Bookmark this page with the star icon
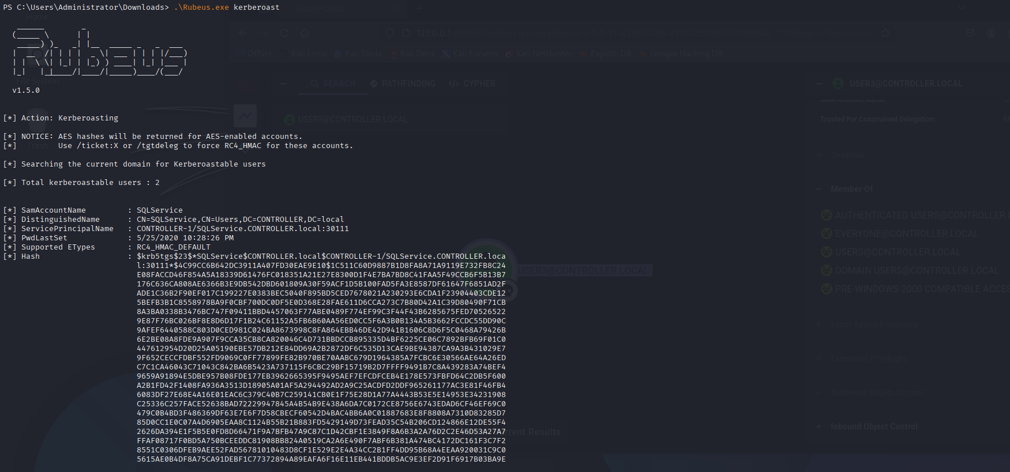 [885, 33]
